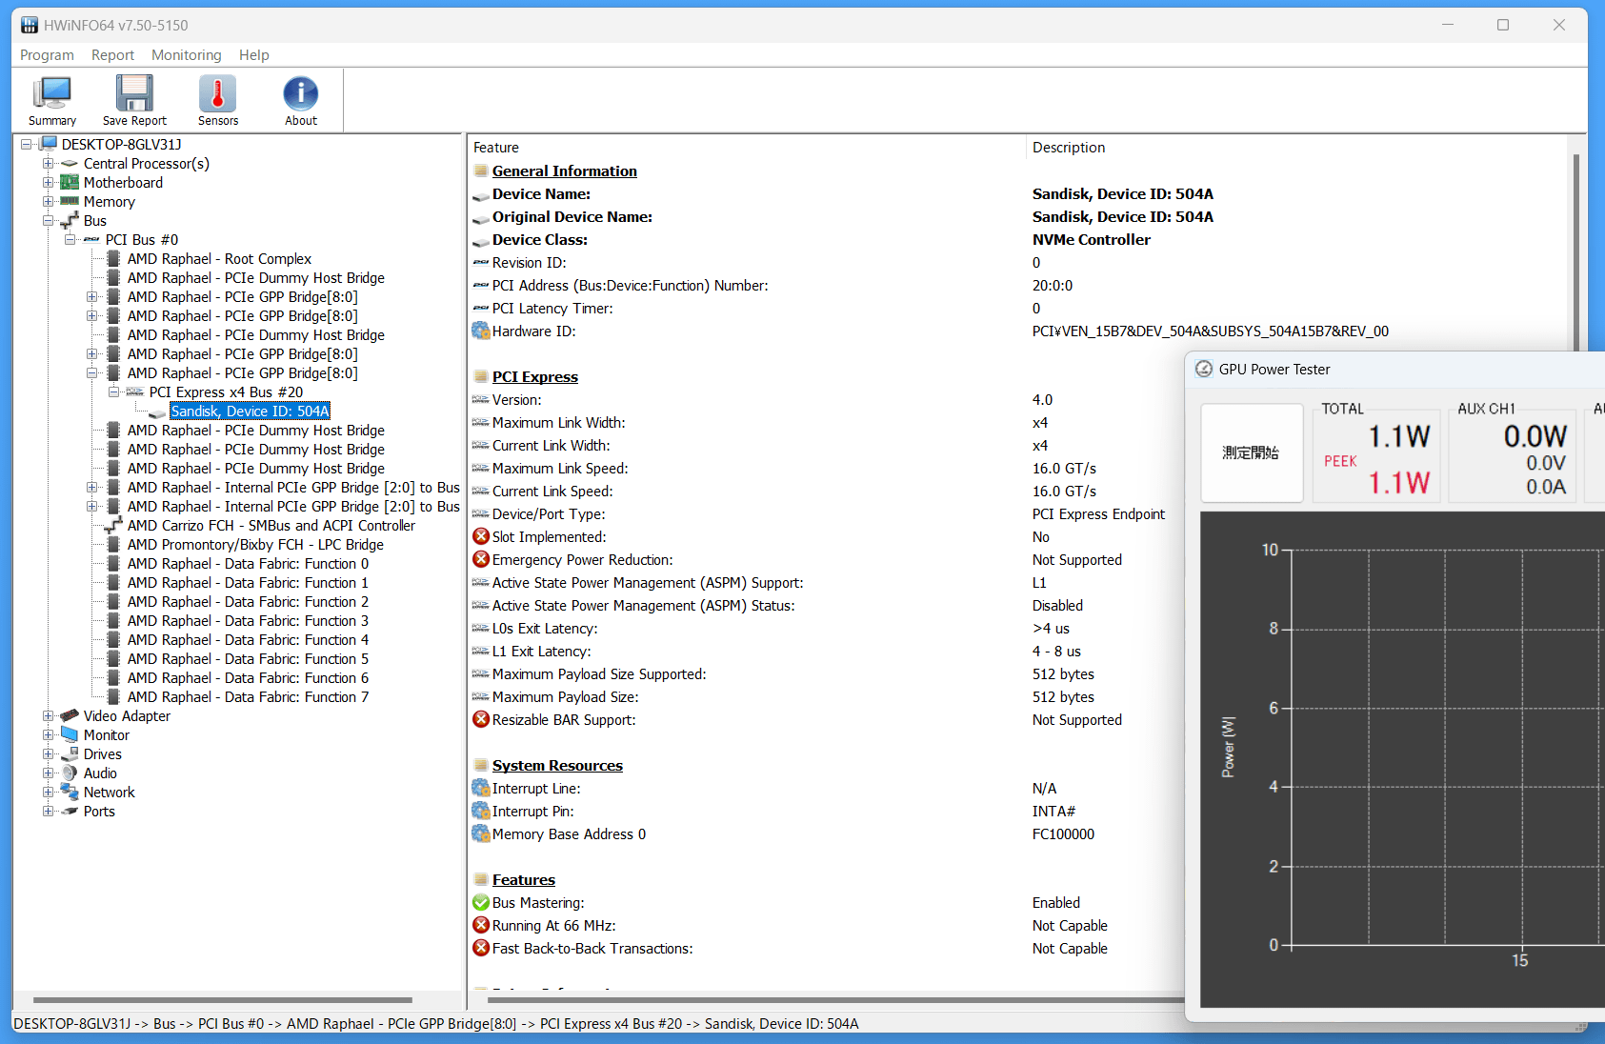Expand the Central Processor(s) node

coord(48,163)
